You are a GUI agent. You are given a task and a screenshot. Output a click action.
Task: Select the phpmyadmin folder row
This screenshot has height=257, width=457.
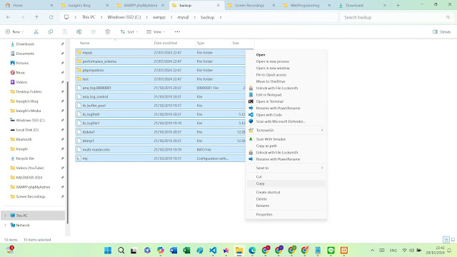160,70
